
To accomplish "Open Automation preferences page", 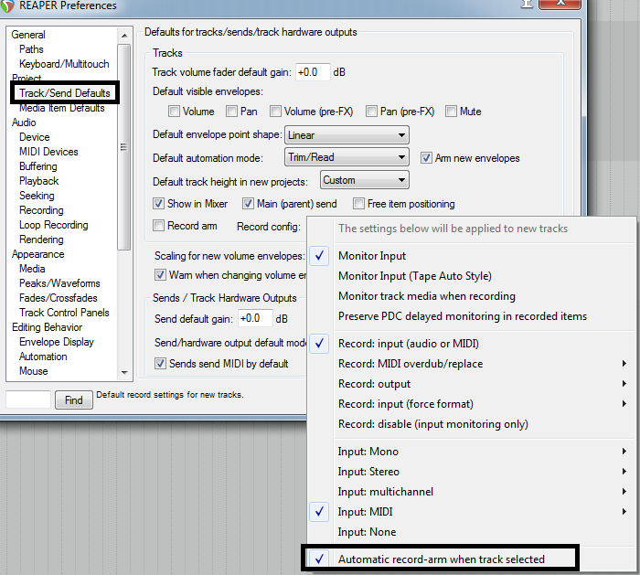I will pos(43,357).
